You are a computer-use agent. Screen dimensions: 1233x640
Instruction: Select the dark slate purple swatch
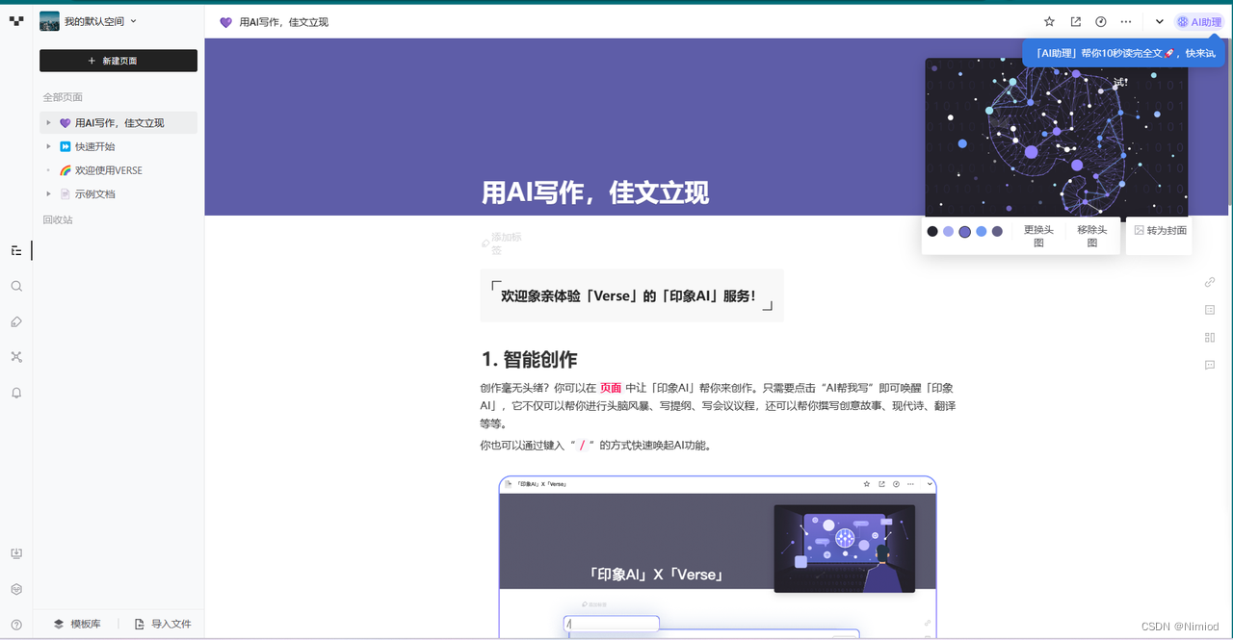[997, 231]
